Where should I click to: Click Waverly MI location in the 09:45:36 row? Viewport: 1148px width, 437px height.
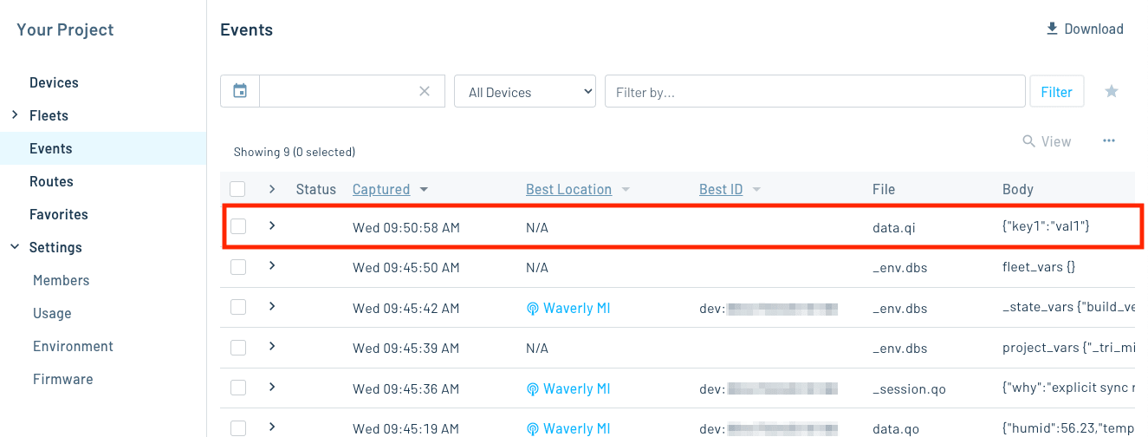(568, 388)
